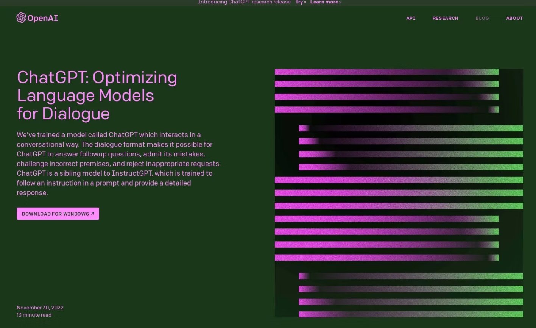Click the OpenAI logo

[x=37, y=18]
